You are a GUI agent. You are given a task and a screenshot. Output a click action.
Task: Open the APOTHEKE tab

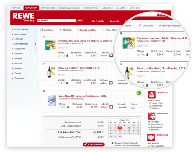click(x=135, y=8)
